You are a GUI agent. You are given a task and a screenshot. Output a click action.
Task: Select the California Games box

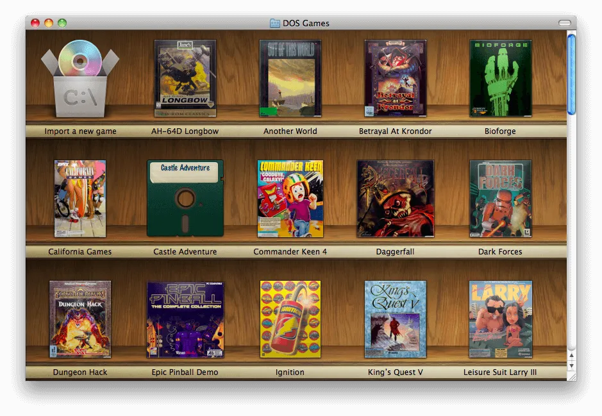(x=79, y=198)
